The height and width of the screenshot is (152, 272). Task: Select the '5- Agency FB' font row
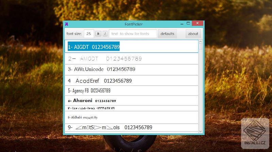coord(132,90)
